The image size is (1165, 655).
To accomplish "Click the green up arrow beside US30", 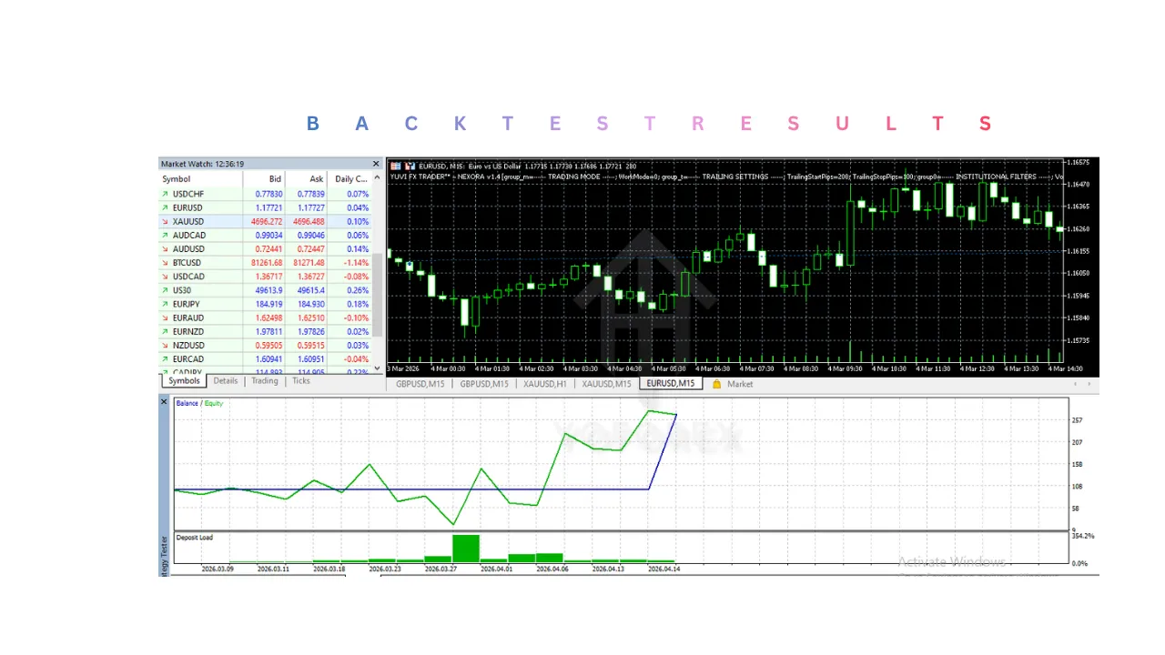I will click(x=165, y=290).
